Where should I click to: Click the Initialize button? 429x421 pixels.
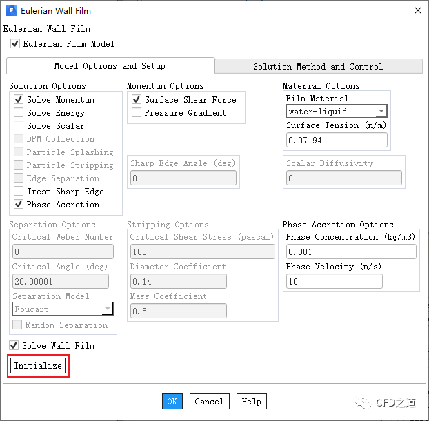38,366
